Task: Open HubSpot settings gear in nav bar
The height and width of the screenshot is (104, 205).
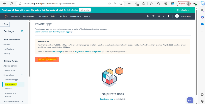Action: pos(159,16)
